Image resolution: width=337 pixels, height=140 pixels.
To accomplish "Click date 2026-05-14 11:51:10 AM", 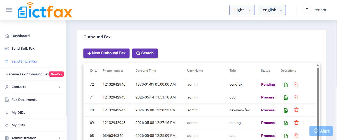I will pyautogui.click(x=156, y=97).
